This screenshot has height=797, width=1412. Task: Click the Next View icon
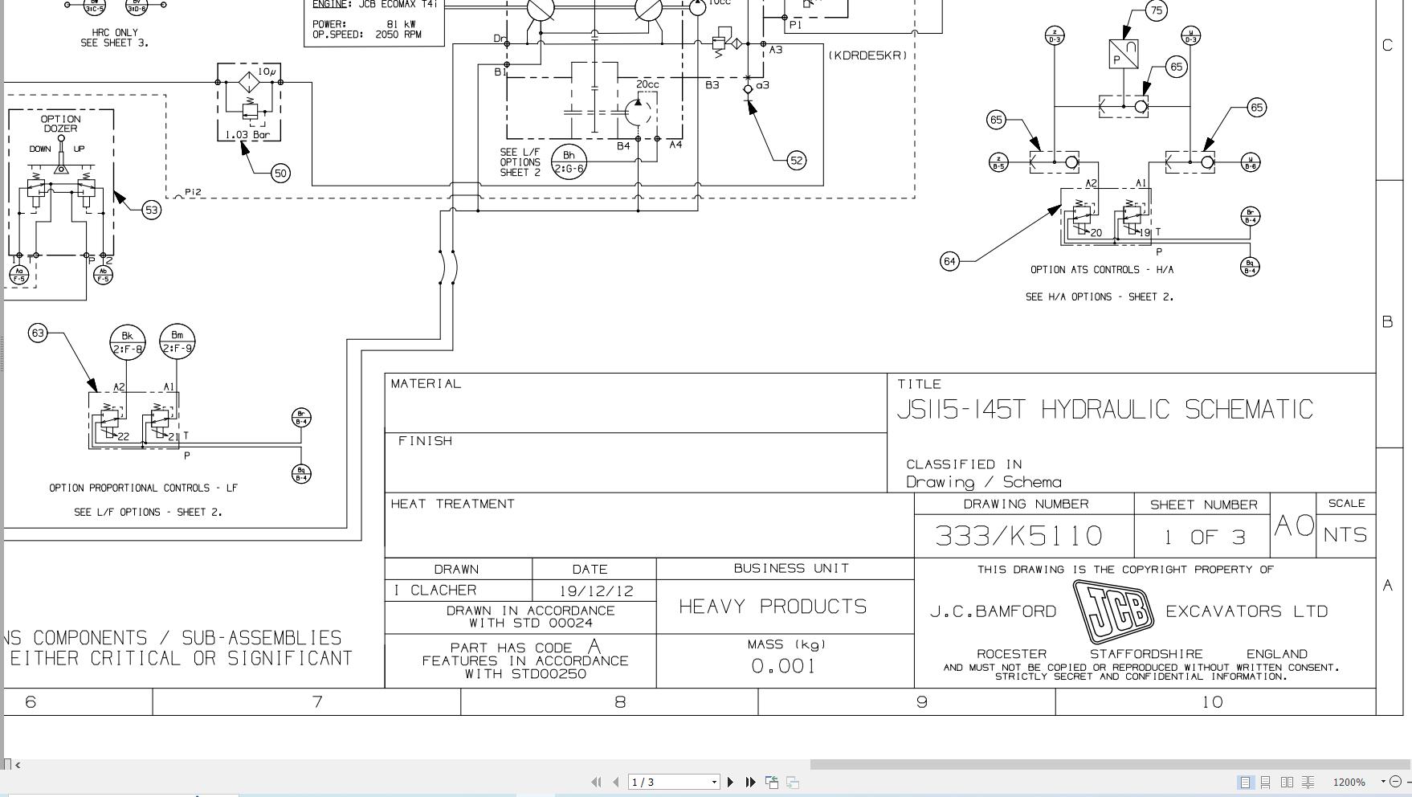[792, 781]
